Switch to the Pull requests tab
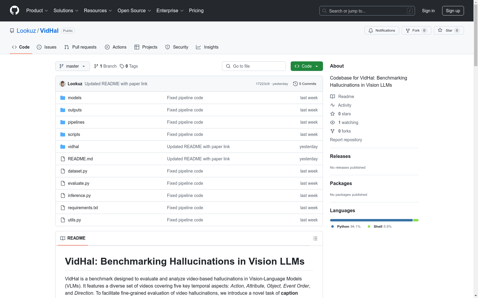This screenshot has width=478, height=298. point(80,47)
